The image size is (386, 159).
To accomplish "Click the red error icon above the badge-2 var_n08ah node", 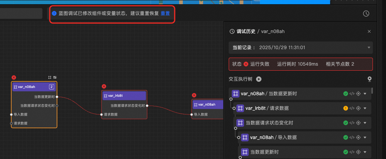I will coord(14,78).
